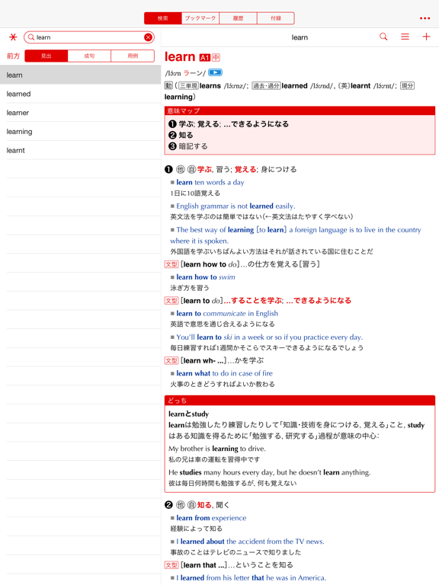Switch to 用例 search mode

[x=133, y=56]
